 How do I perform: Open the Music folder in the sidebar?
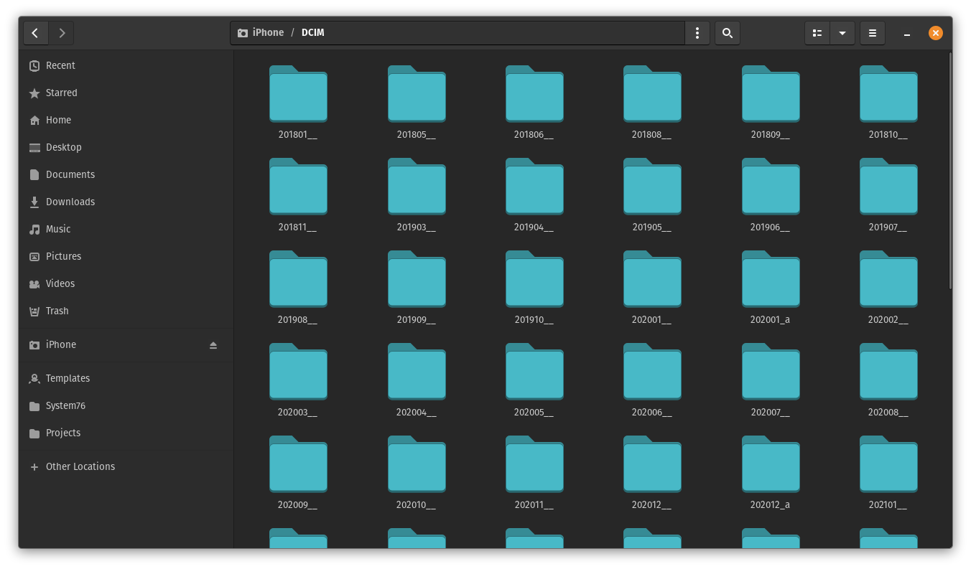coord(59,229)
